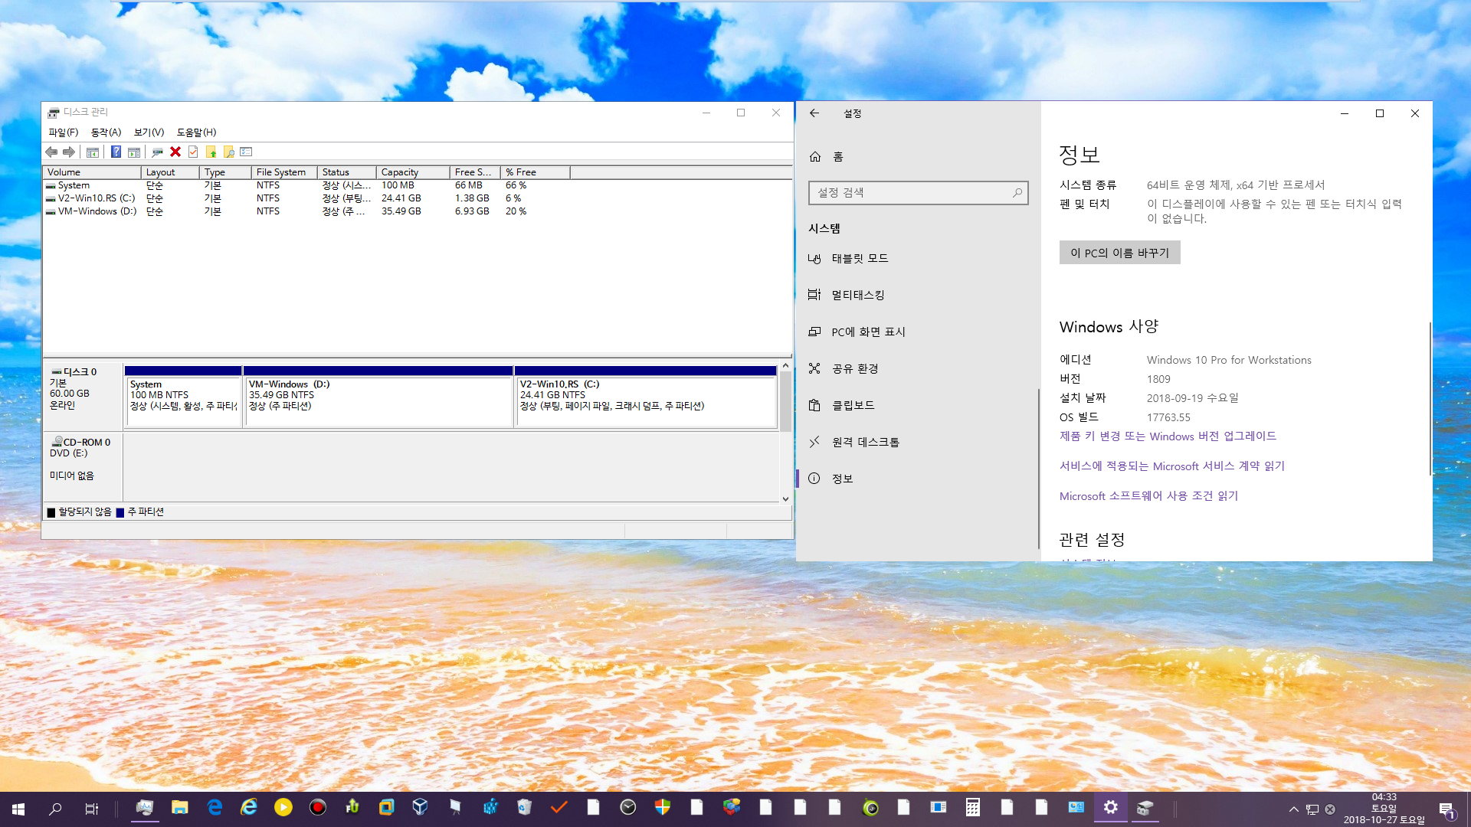
Task: Sort by File System column header
Action: pos(284,172)
